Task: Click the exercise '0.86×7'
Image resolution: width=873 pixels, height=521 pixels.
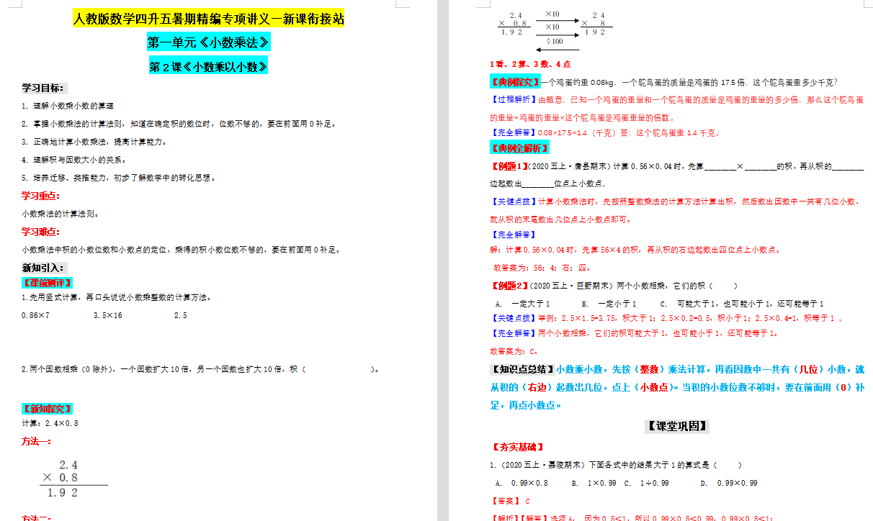Action: pyautogui.click(x=35, y=315)
